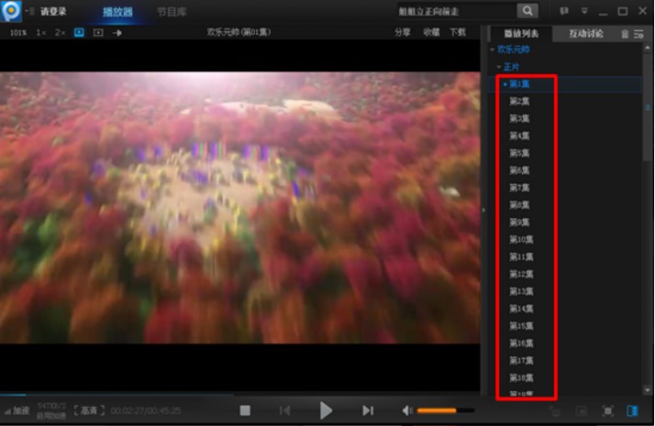The image size is (655, 426).
Task: Switch to the 节目库 tab
Action: pos(172,12)
